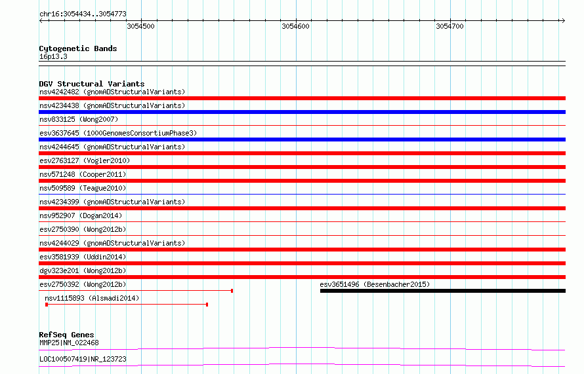The height and width of the screenshot is (374, 584).
Task: Click dgv323e201 (Wong2012b) label
Action: pyautogui.click(x=83, y=271)
